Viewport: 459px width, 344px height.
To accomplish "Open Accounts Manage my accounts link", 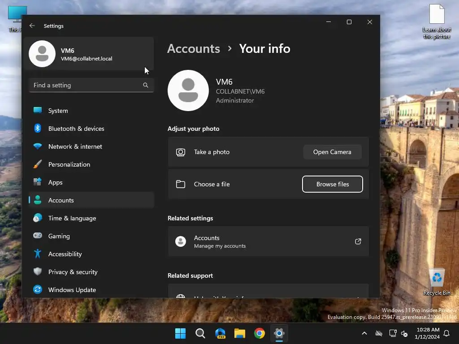I will (268, 241).
